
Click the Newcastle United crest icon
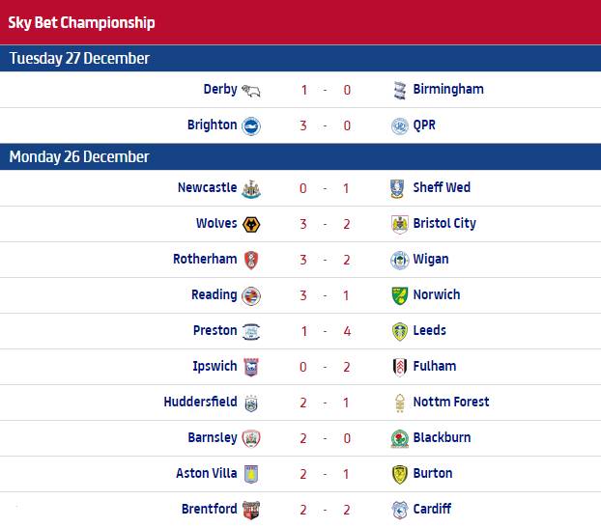coord(251,189)
